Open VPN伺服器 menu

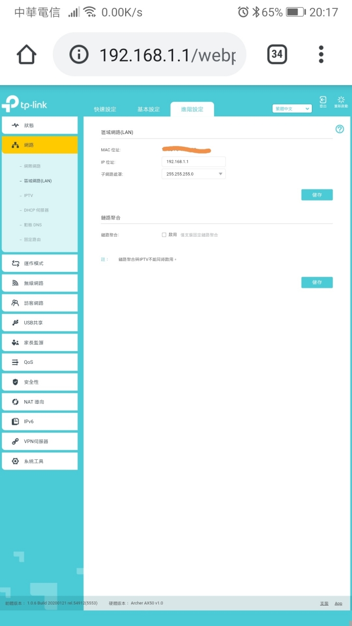point(40,441)
